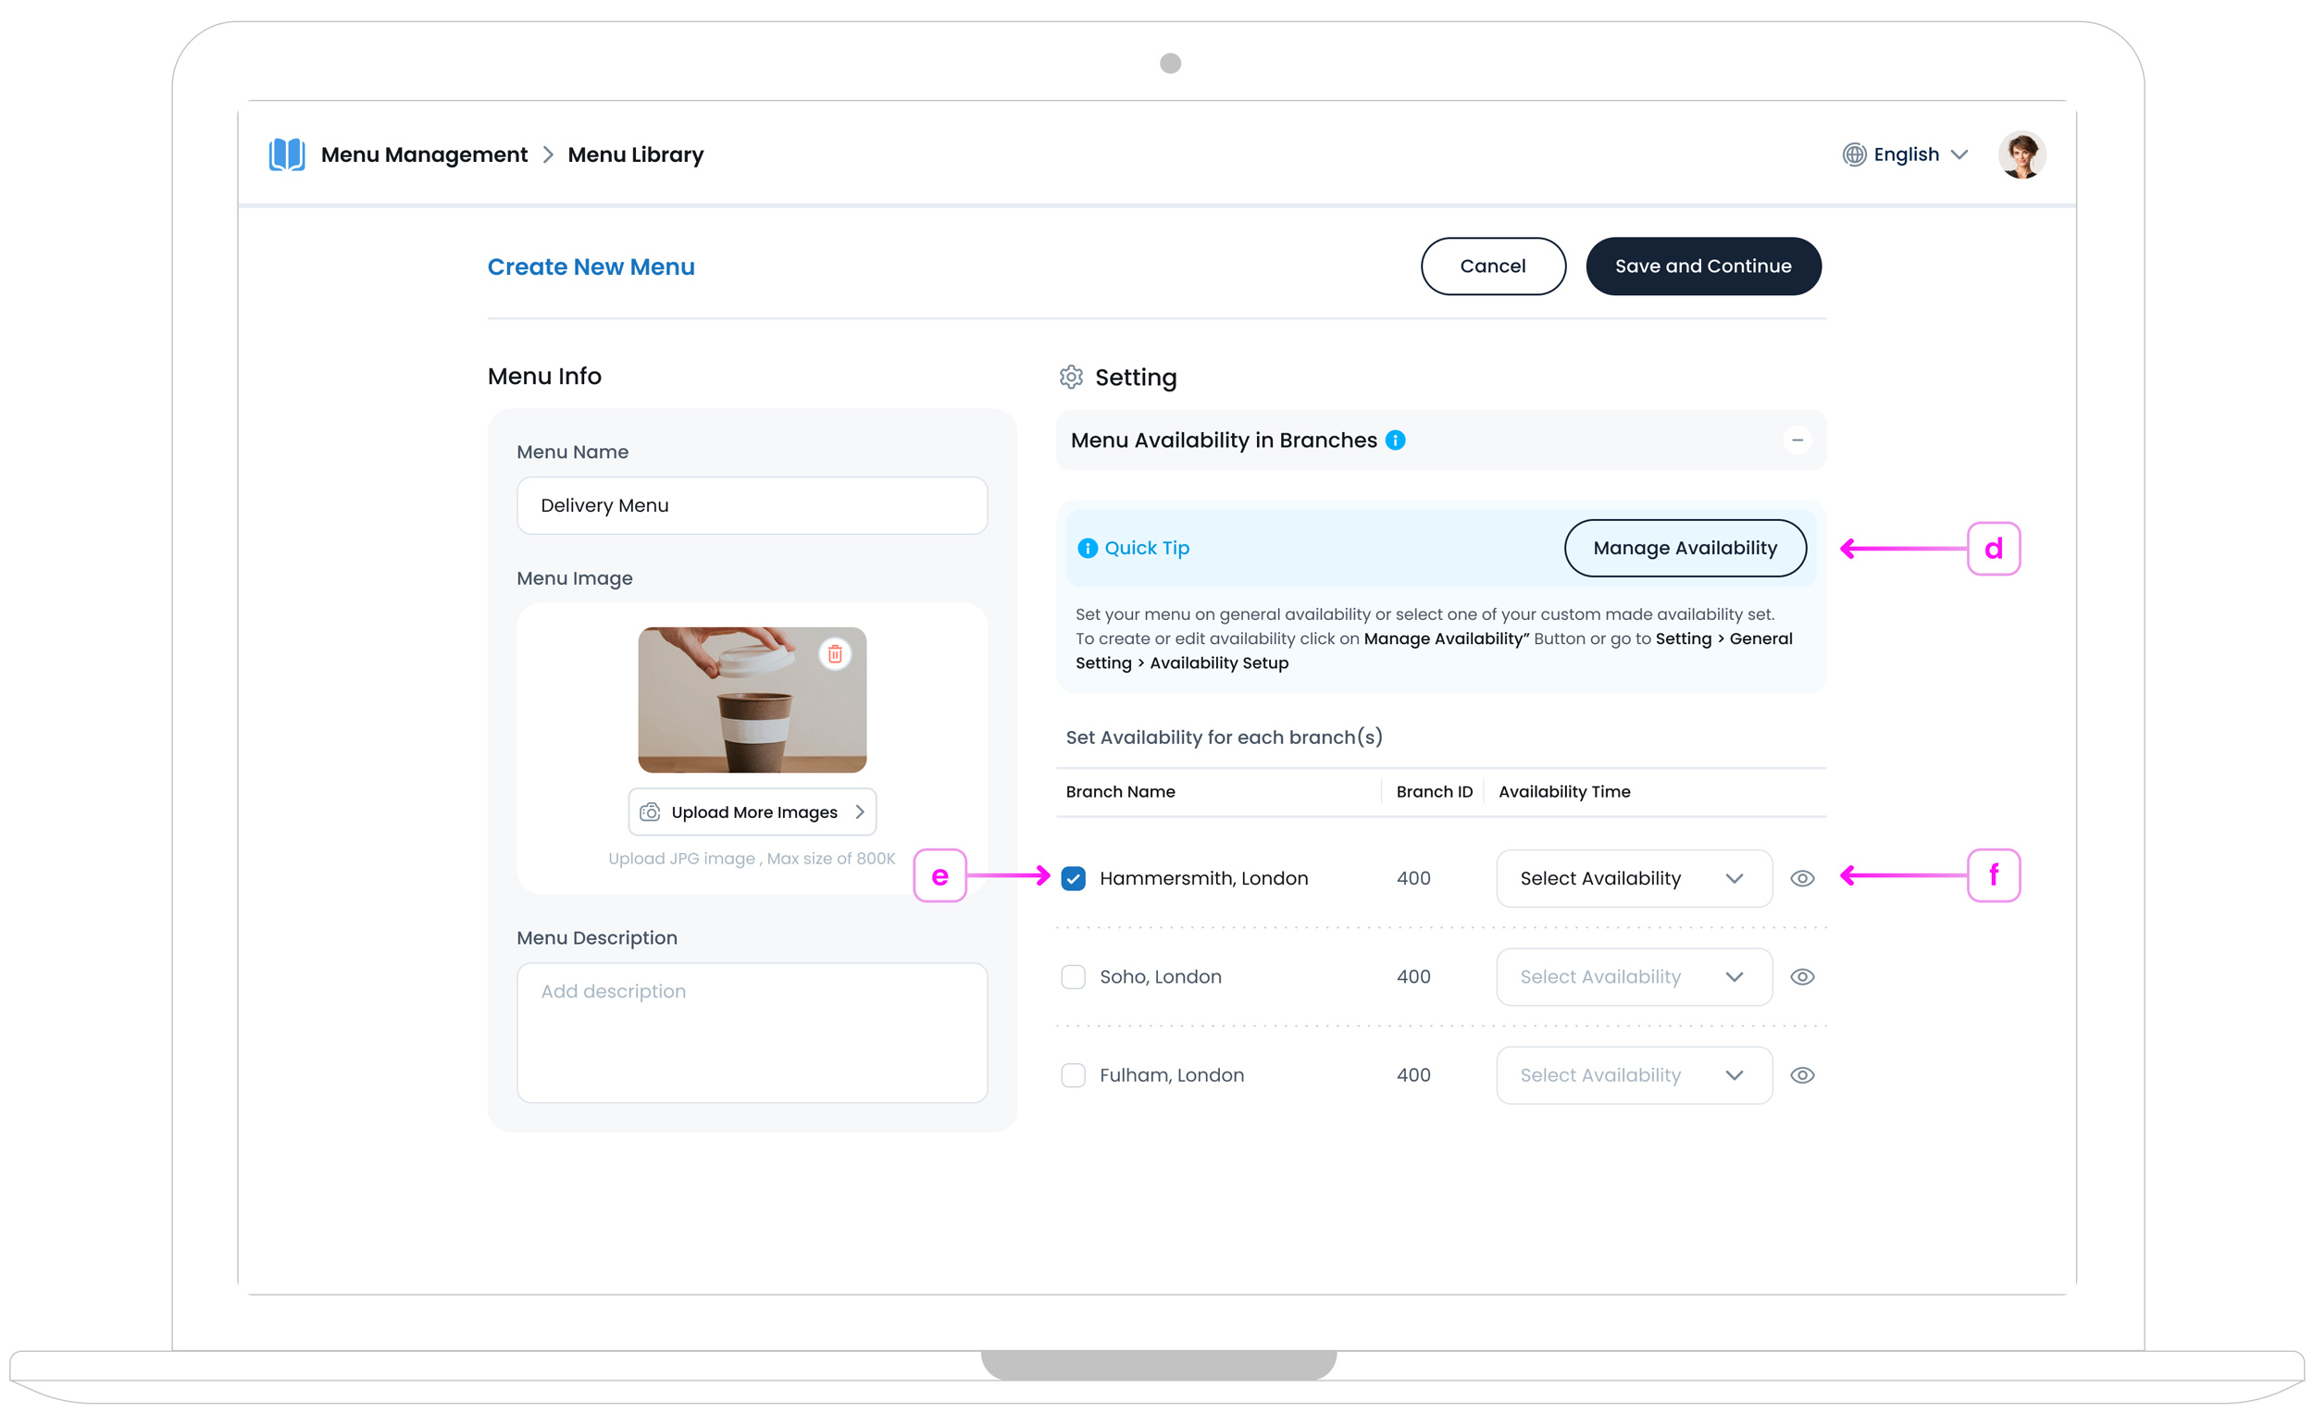Click the globe language icon

1853,155
